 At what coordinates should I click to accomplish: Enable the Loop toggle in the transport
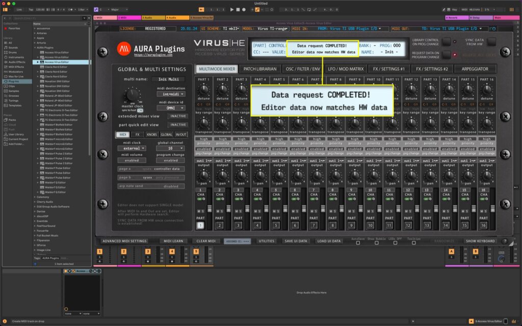(310, 9)
